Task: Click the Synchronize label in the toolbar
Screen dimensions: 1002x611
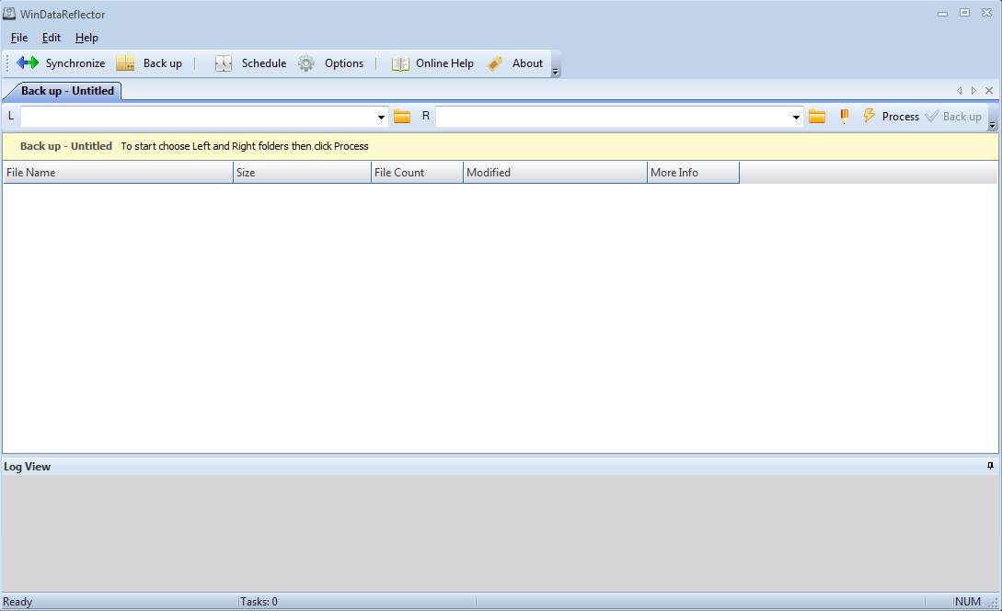Action: point(75,63)
